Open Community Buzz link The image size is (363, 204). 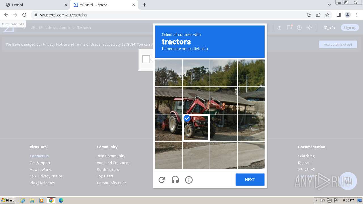pyautogui.click(x=111, y=183)
